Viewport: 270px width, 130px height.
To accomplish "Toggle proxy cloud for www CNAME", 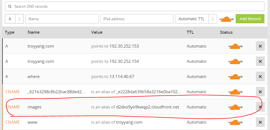I will coord(235,122).
